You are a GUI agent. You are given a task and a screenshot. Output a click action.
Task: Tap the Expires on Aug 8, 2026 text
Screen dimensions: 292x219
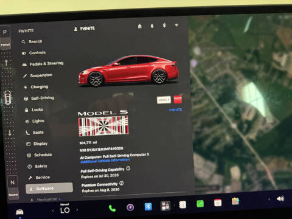pyautogui.click(x=101, y=190)
